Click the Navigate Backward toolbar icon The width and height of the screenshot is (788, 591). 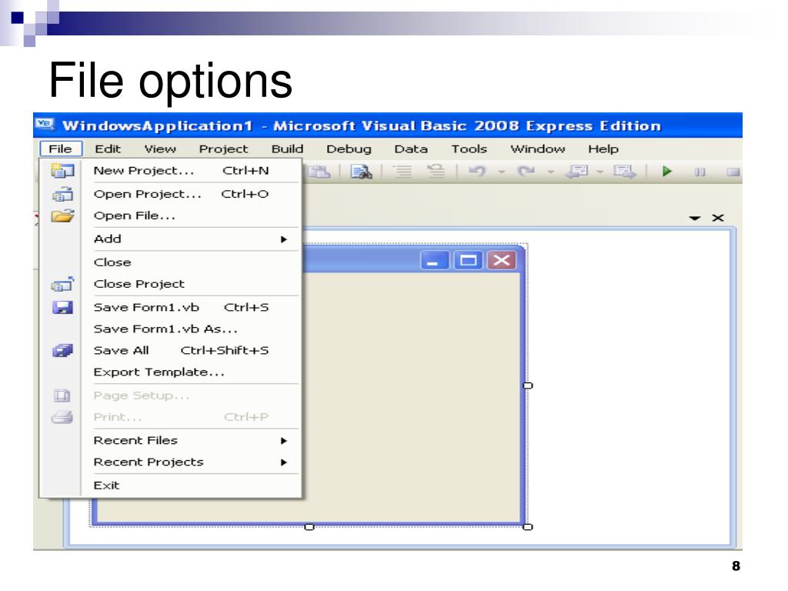pyautogui.click(x=577, y=172)
